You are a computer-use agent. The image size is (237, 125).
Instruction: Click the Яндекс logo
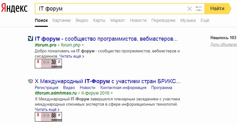pyautogui.click(x=14, y=8)
